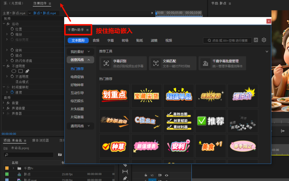
Task: Switch to 文本图形 tab
Action: click(78, 40)
